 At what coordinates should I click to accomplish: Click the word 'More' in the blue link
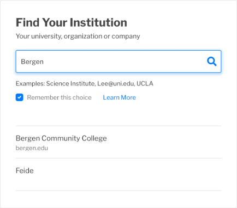pyautogui.click(x=128, y=97)
